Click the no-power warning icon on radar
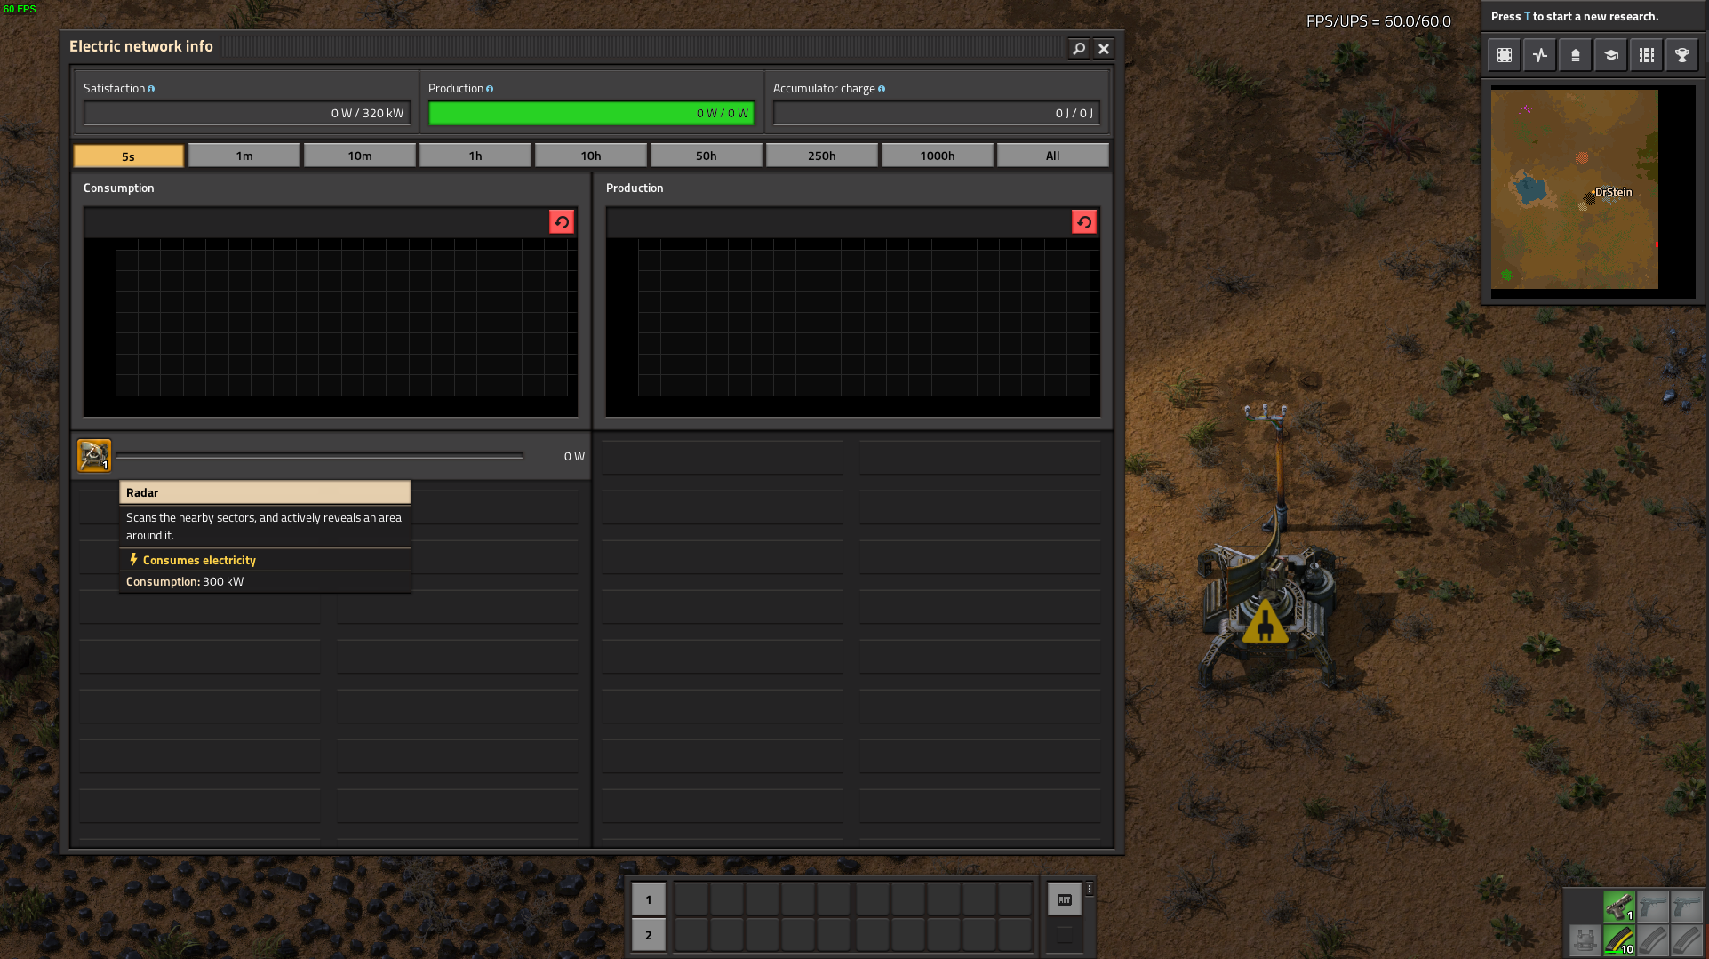 [1266, 621]
